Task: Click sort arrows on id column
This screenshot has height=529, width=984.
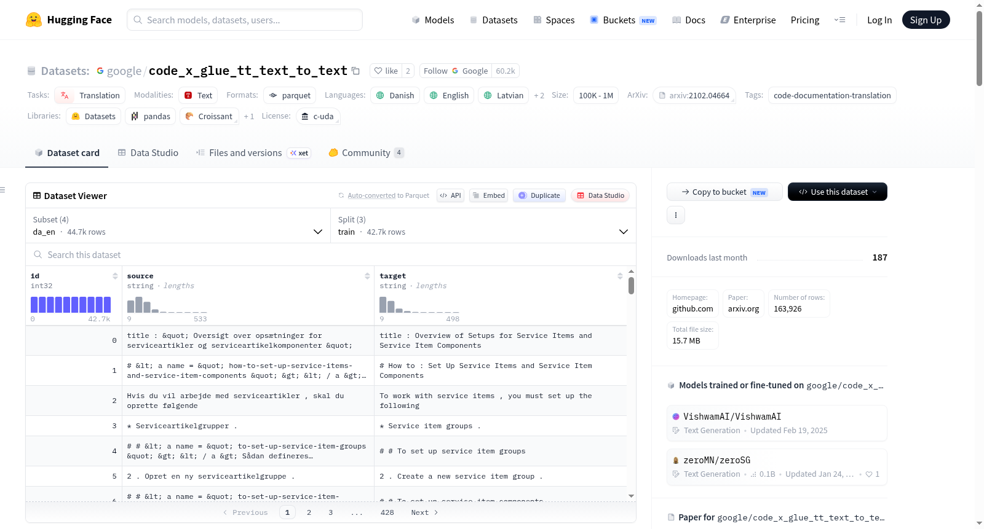Action: 115,276
